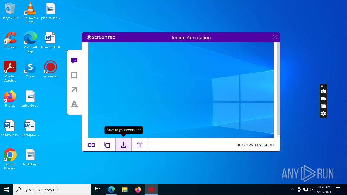347x195 pixels.
Task: Take a screenshot with the camera icon
Action: 323,92
